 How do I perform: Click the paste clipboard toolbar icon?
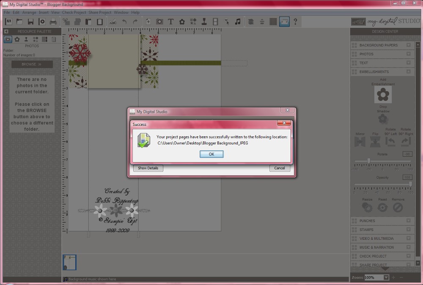tap(88, 22)
